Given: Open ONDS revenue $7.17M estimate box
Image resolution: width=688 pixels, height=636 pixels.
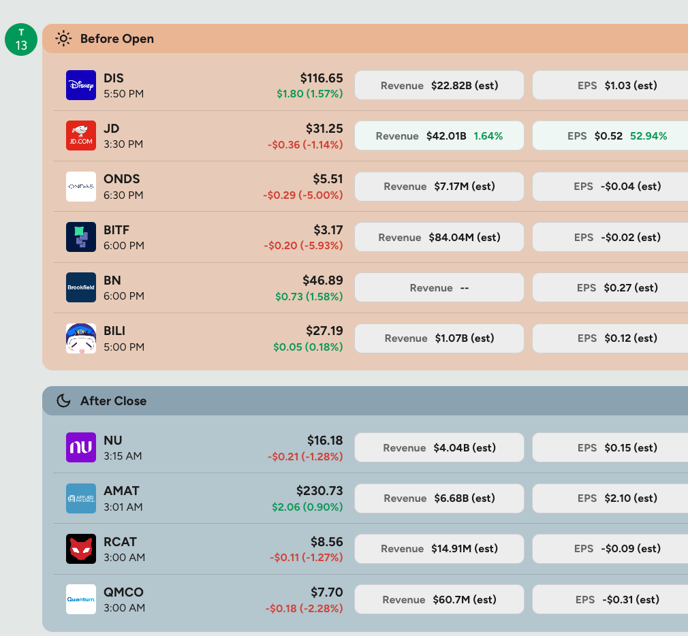Looking at the screenshot, I should pyautogui.click(x=439, y=187).
